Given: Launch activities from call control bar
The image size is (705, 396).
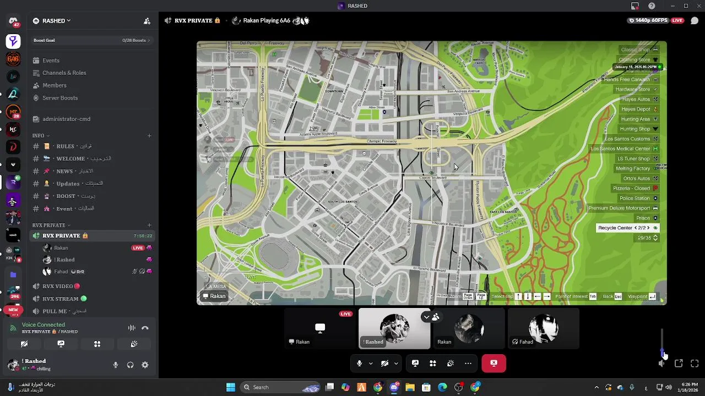Looking at the screenshot, I should point(433,363).
